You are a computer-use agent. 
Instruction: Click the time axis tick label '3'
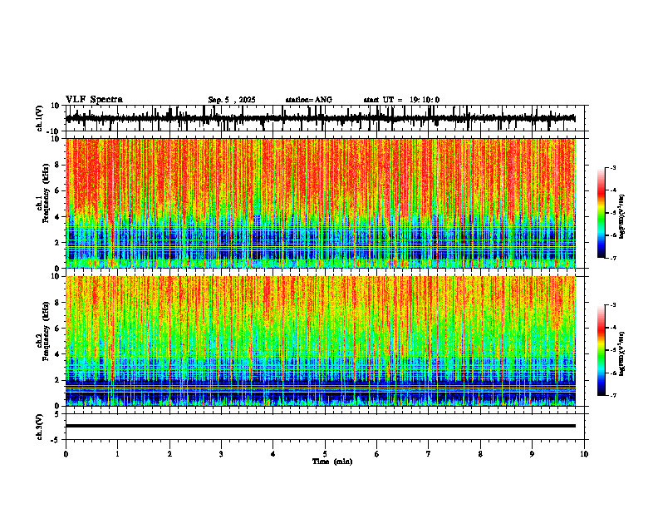click(x=221, y=454)
